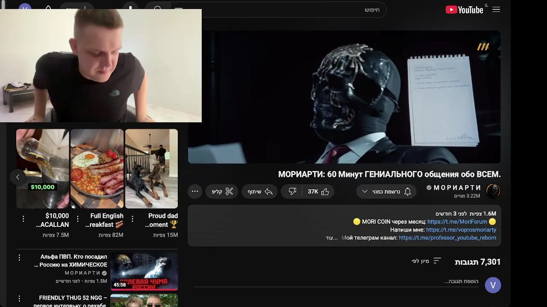Open FRIENDLY THUG 52 NGG video title
Screen dimensions: 547x307
point(71,301)
